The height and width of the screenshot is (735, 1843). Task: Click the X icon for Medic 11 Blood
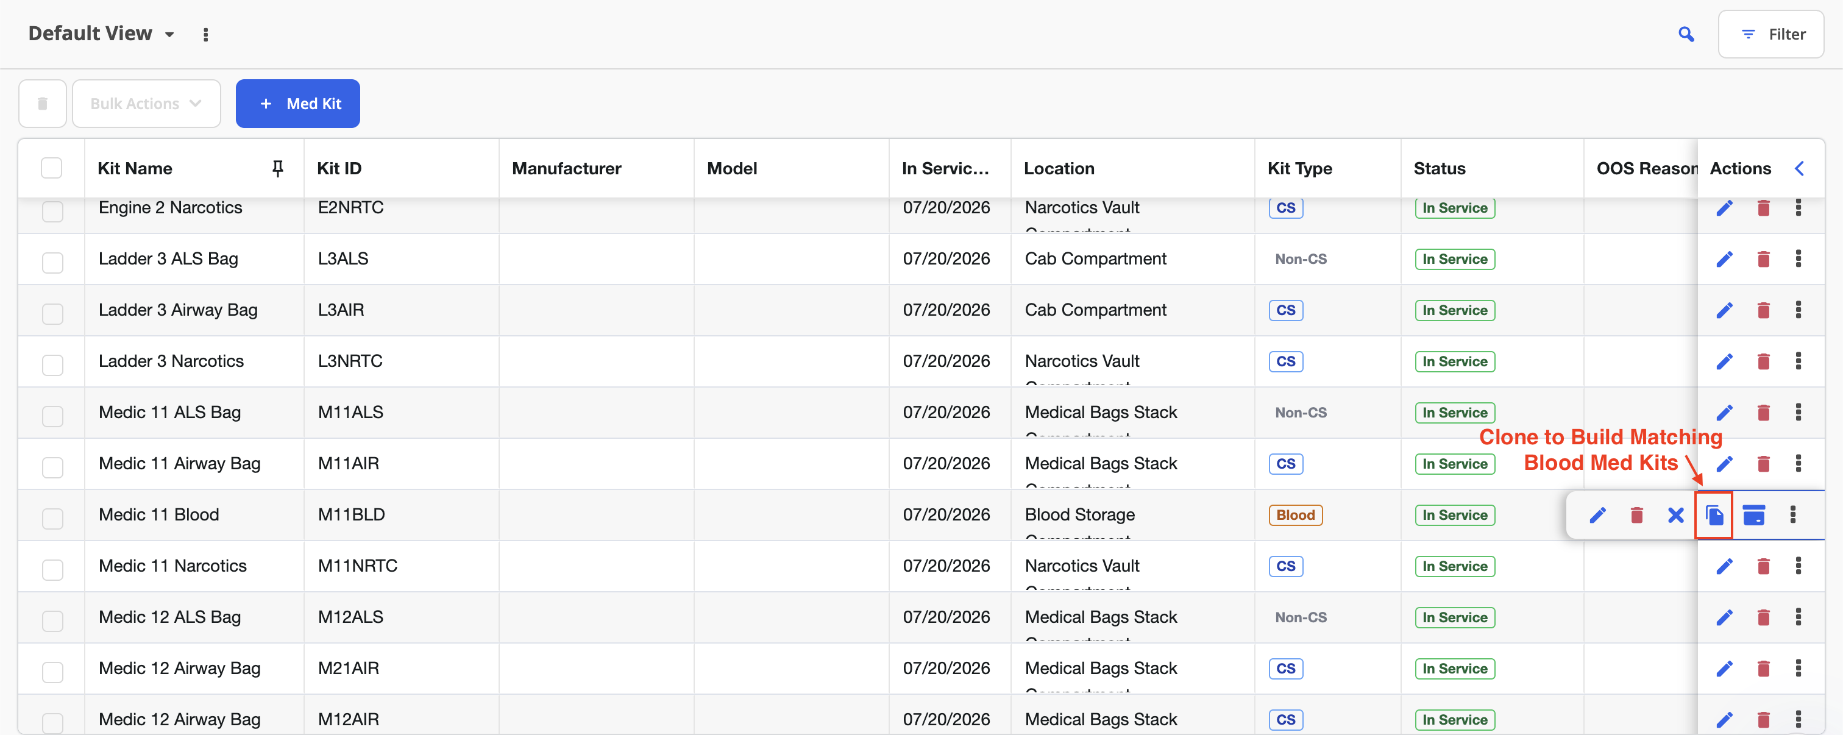click(1675, 514)
